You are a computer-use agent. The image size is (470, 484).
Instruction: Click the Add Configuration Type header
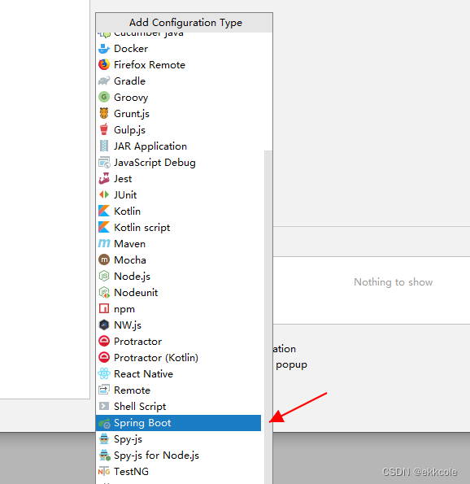185,23
